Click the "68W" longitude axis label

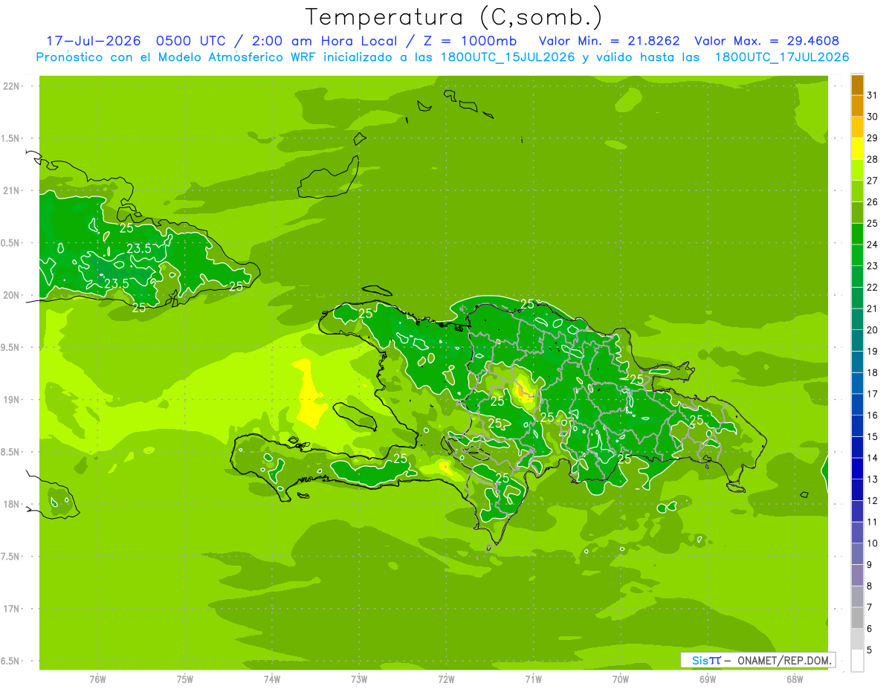(x=795, y=679)
